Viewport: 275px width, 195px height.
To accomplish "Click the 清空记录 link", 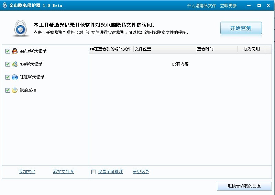I will [141, 172].
